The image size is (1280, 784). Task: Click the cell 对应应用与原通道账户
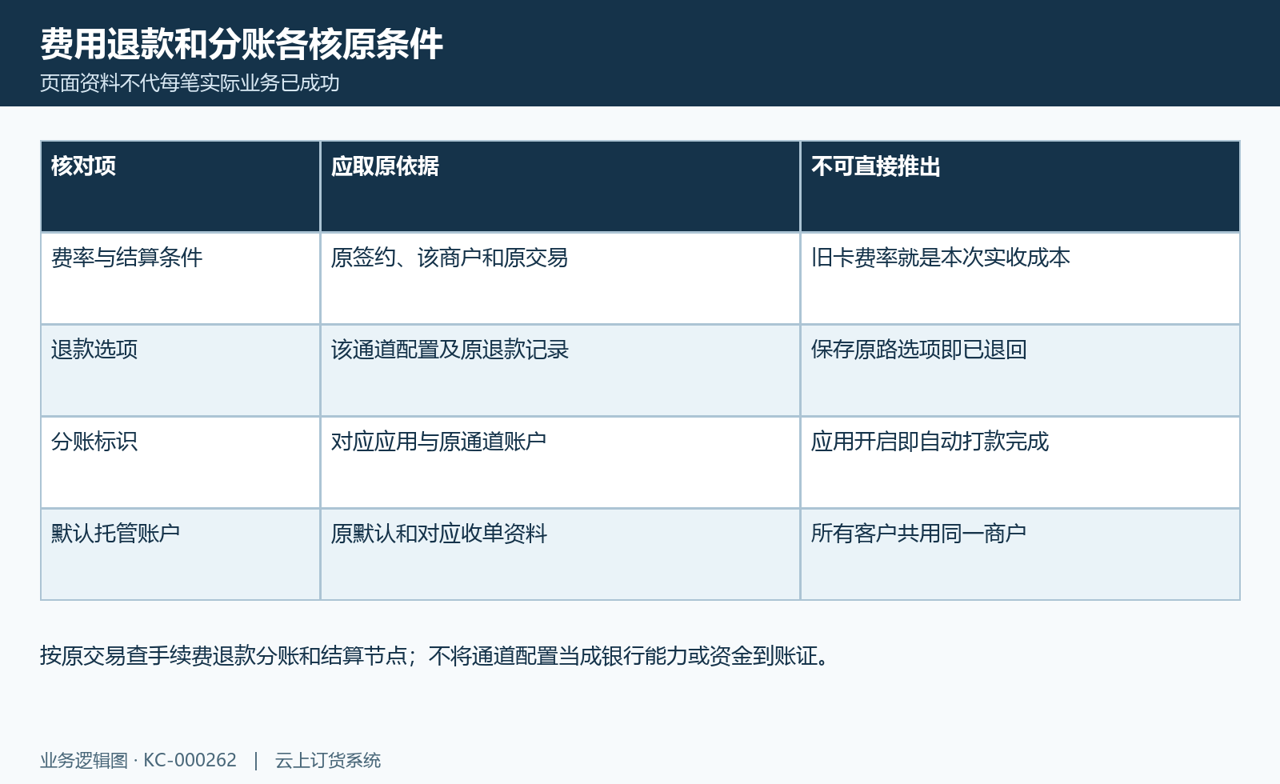pos(560,462)
